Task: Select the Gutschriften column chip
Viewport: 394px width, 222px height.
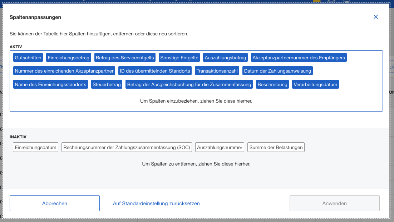Action: coord(28,57)
